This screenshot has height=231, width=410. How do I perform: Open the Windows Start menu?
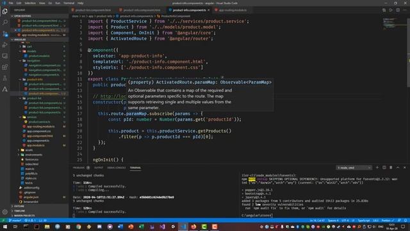[5, 227]
